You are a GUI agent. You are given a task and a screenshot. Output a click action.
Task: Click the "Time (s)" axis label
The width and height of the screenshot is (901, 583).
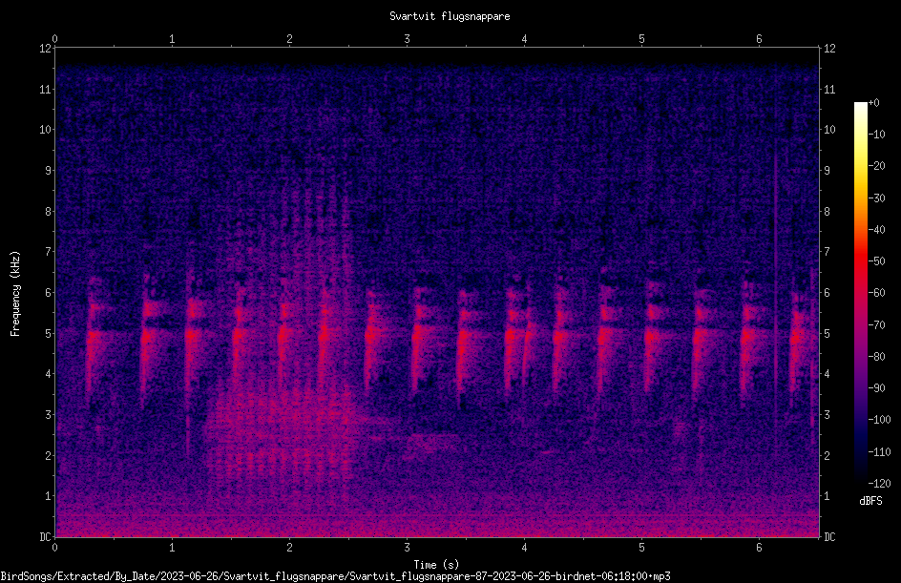[x=436, y=565]
